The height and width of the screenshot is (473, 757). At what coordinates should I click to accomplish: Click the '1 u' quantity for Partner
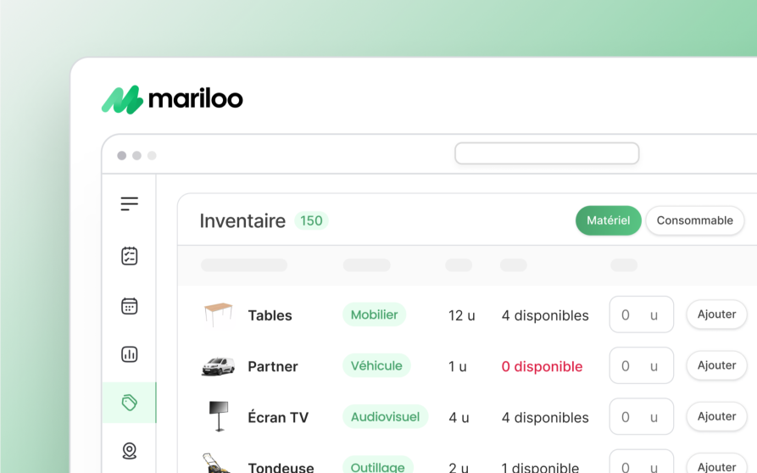pos(457,367)
